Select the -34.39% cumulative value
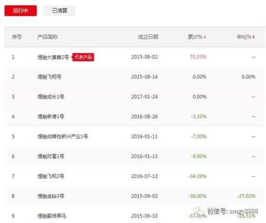Image resolution: width=266 pixels, height=223 pixels. tap(197, 176)
